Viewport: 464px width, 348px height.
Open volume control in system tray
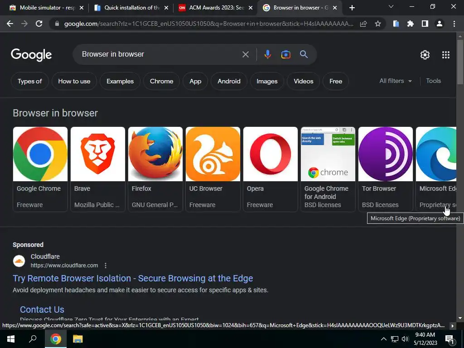click(x=405, y=339)
